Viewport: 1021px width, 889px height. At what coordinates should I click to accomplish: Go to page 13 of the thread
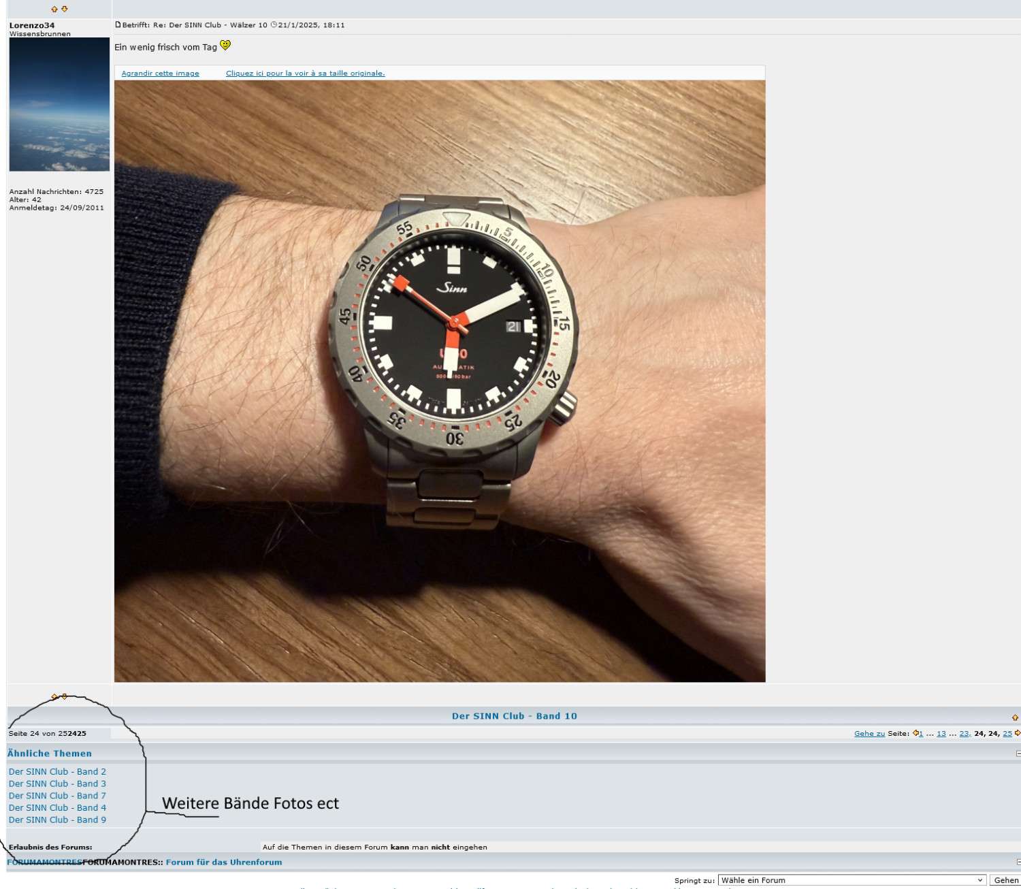[941, 733]
